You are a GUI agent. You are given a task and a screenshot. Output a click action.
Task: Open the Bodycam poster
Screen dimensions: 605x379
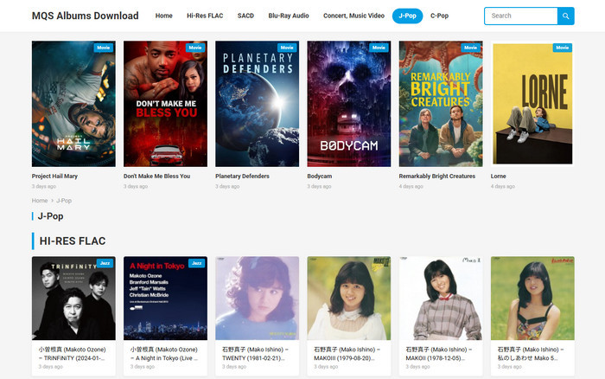(349, 104)
